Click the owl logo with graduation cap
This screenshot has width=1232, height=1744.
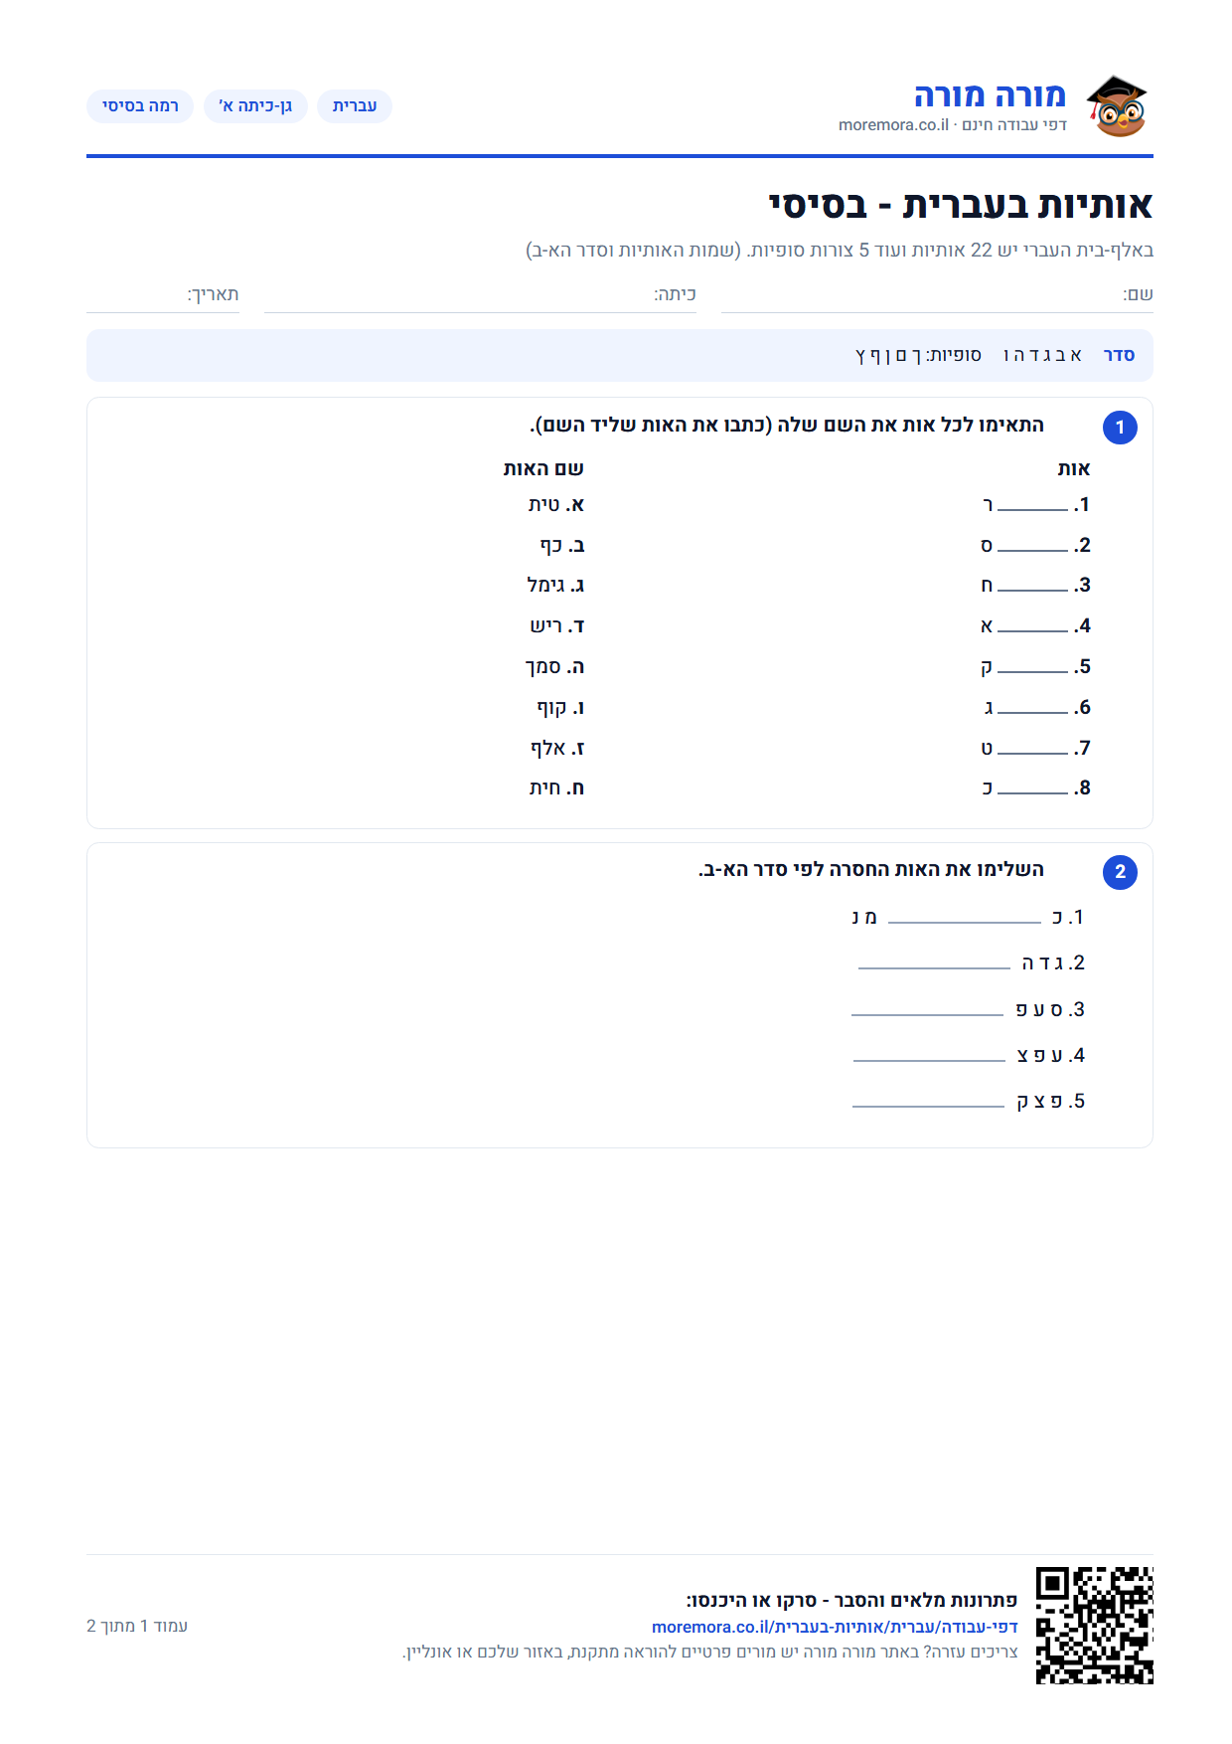(x=1117, y=105)
